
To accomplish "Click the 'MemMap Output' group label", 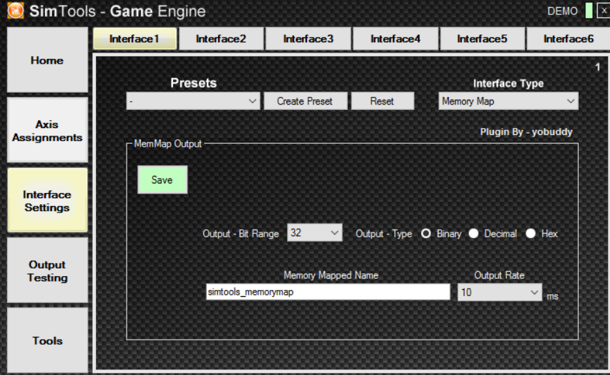I will [x=167, y=143].
